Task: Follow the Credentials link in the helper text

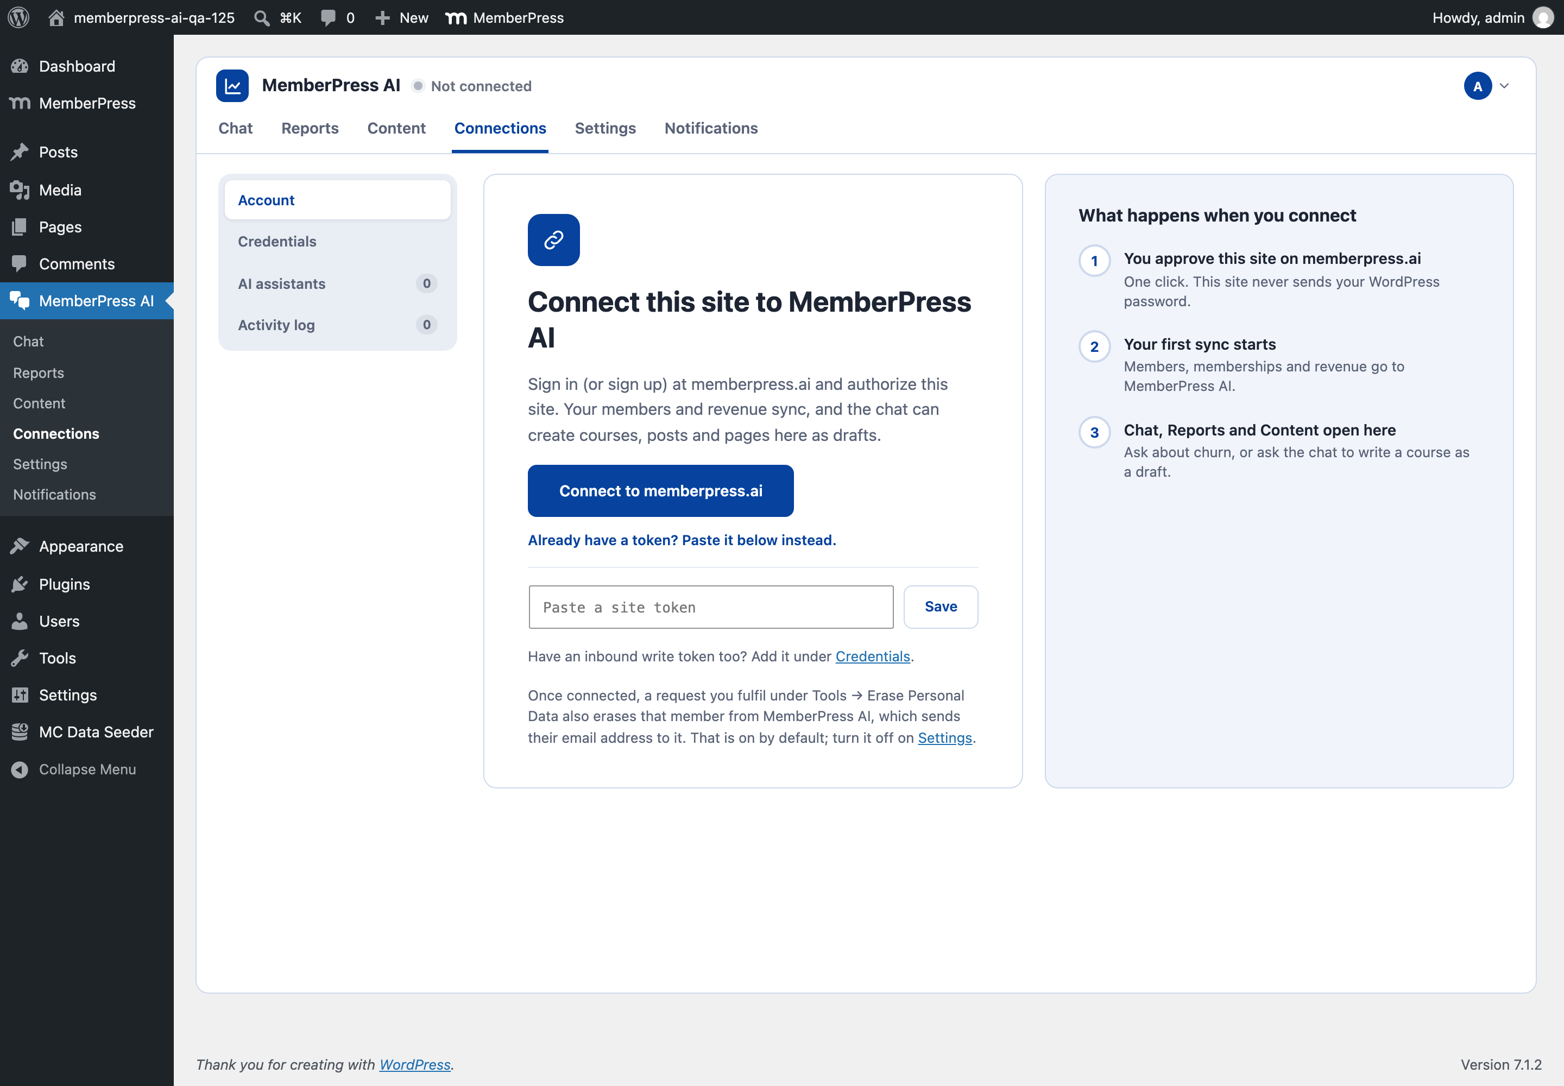Action: coord(873,656)
